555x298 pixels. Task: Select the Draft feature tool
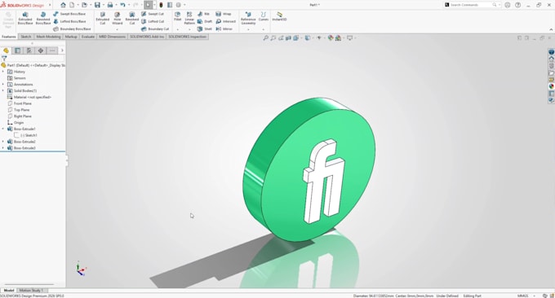click(205, 21)
